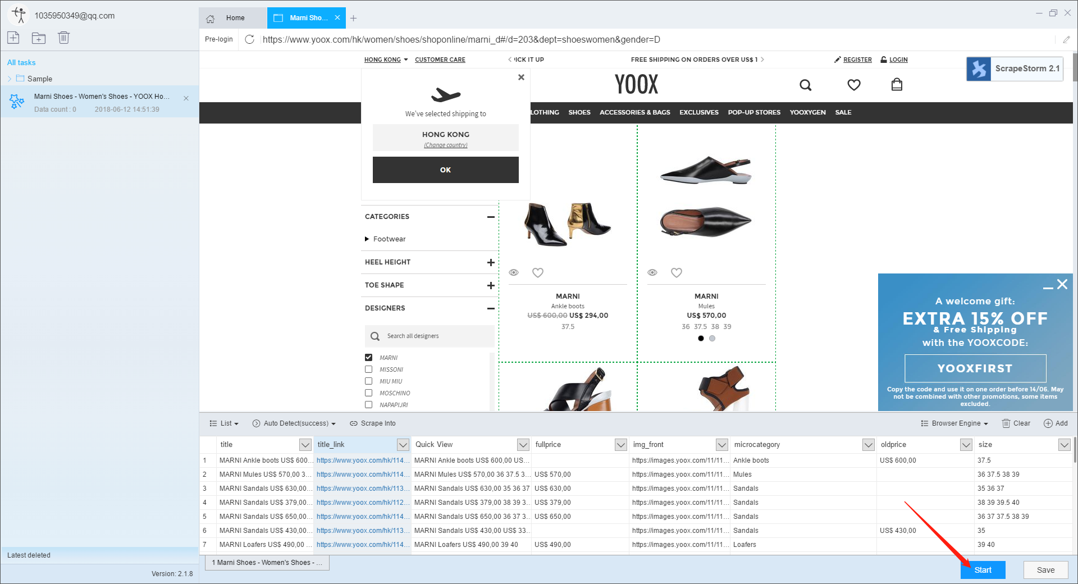Click the Change country link
The height and width of the screenshot is (584, 1078).
coord(446,145)
